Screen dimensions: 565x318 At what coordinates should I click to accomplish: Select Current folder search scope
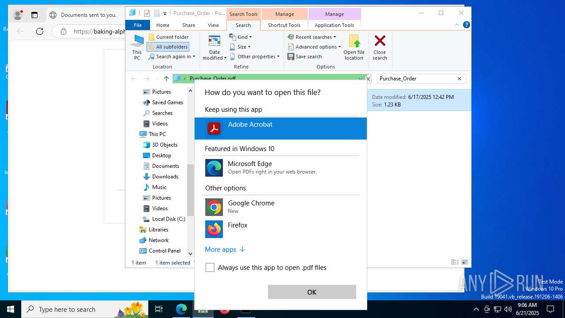coord(169,37)
